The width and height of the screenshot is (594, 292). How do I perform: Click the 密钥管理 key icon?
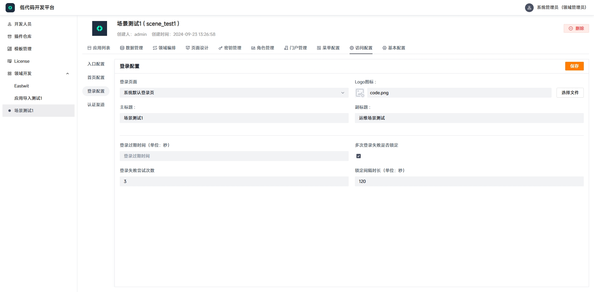221,48
